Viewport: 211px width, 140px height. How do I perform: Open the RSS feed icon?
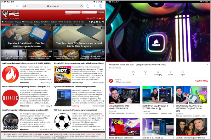pyautogui.click(x=100, y=22)
